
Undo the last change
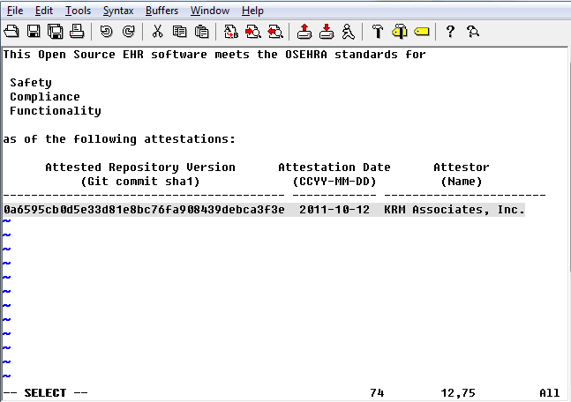pyautogui.click(x=106, y=32)
